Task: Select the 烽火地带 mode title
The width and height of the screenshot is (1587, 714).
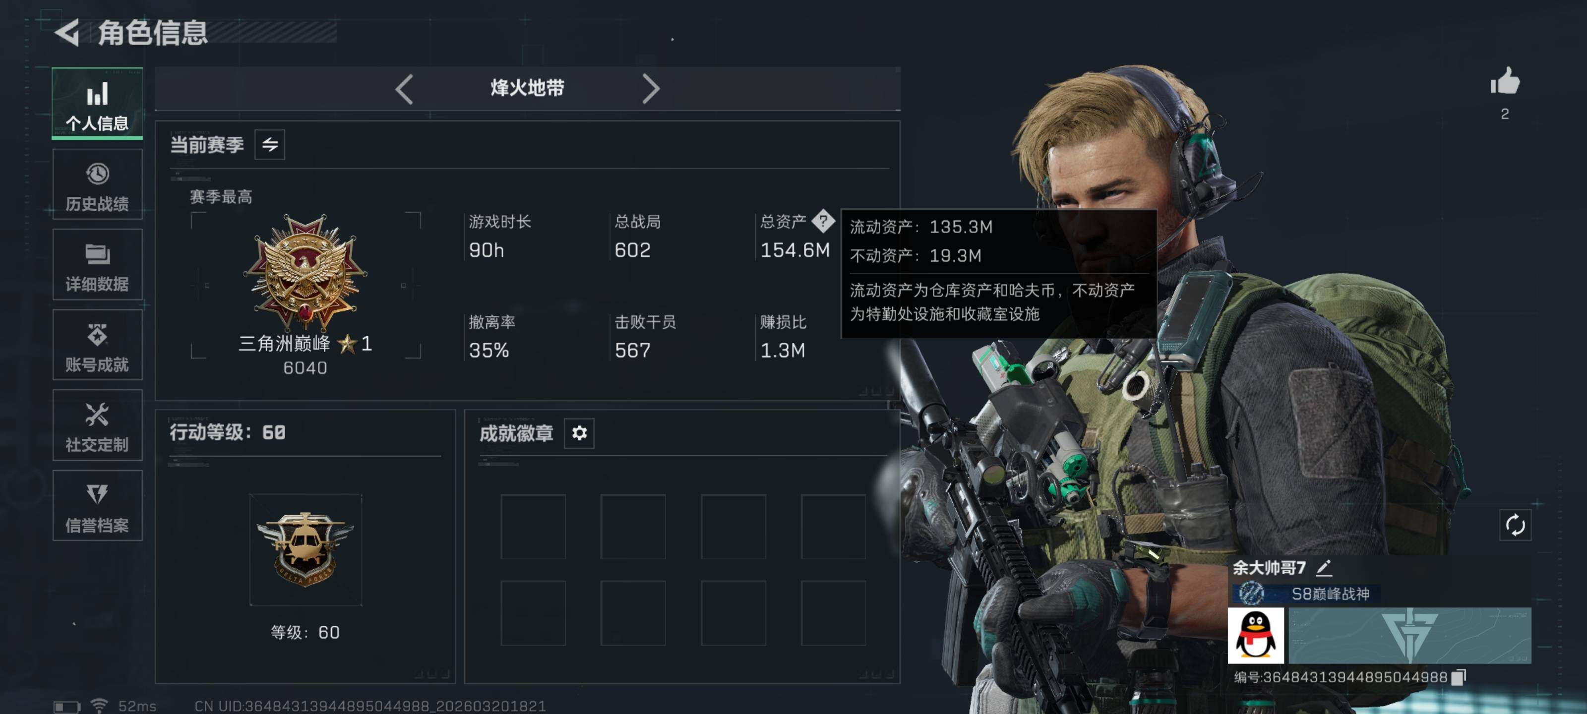Action: [x=527, y=88]
